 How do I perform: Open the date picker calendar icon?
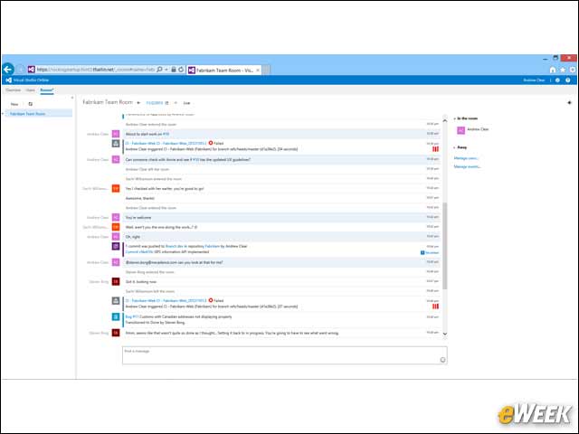click(166, 103)
